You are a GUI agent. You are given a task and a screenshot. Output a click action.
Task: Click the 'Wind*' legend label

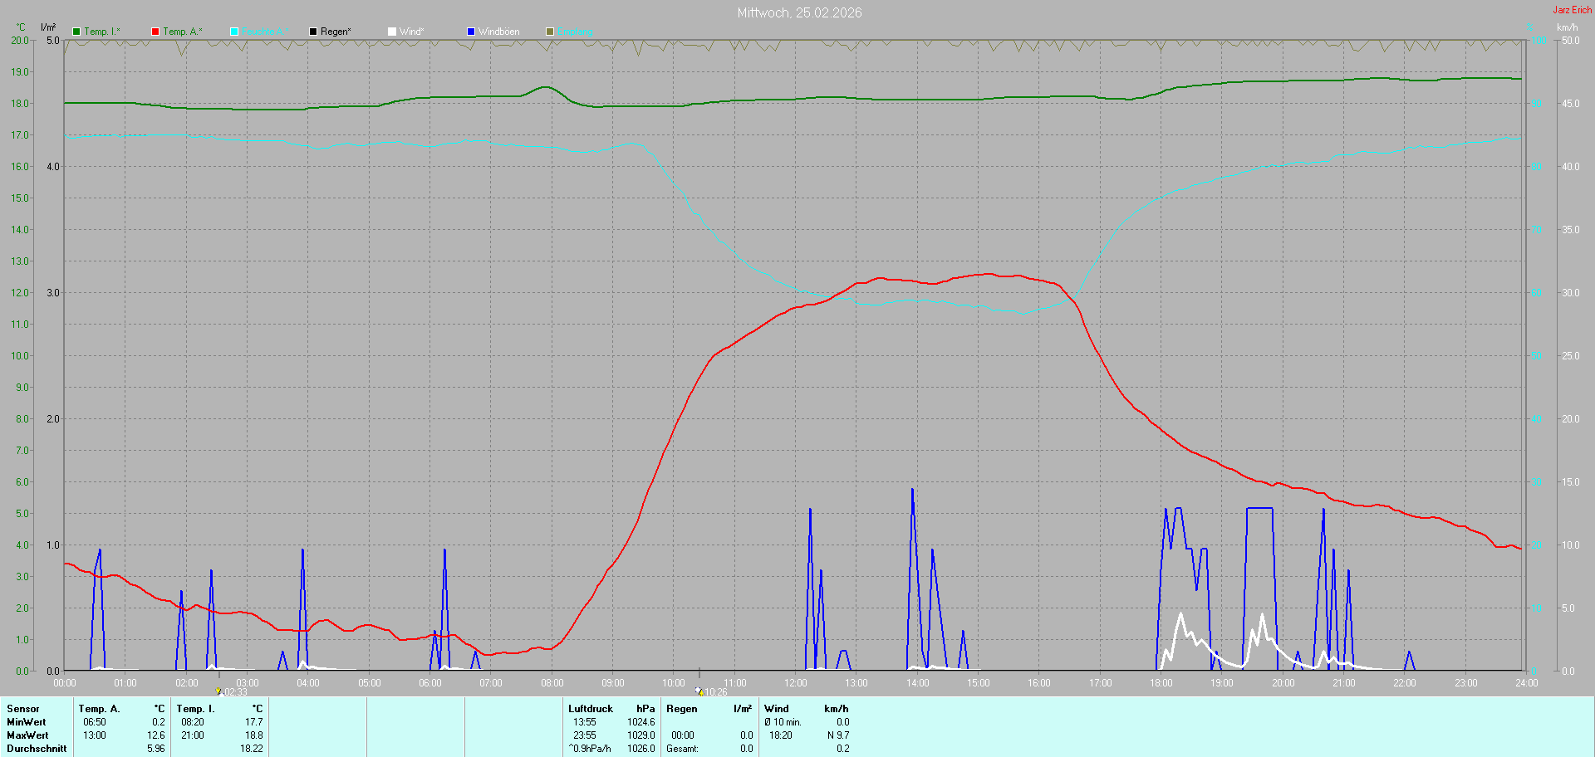(x=412, y=32)
